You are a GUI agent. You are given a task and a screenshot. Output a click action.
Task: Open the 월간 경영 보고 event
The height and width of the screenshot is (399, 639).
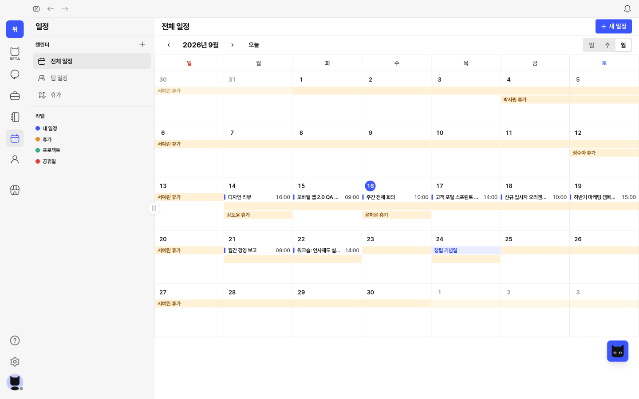click(258, 250)
